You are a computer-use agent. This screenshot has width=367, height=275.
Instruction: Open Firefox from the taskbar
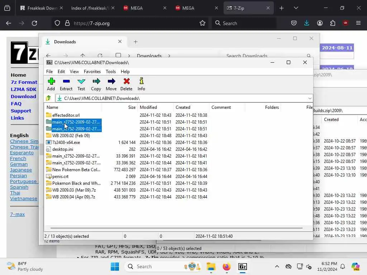(x=227, y=266)
